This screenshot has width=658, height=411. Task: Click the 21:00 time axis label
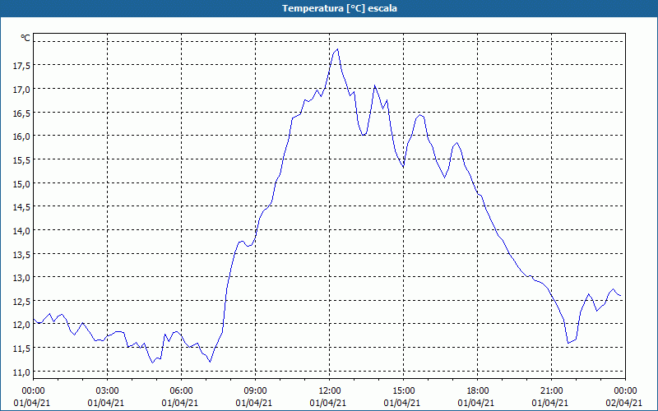pyautogui.click(x=551, y=391)
